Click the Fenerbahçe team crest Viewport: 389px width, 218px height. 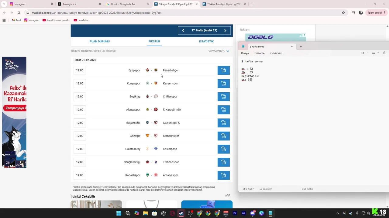156,70
